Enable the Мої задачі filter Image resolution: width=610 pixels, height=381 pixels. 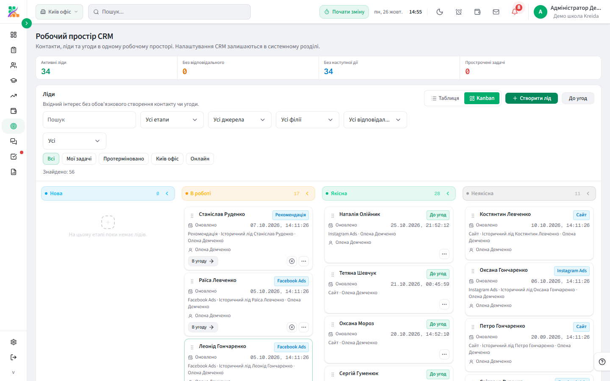point(79,159)
